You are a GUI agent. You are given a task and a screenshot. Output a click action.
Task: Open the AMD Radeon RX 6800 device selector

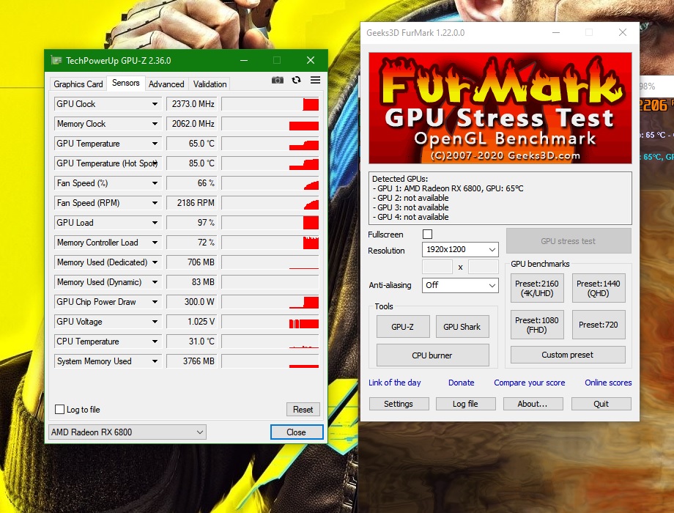click(126, 432)
